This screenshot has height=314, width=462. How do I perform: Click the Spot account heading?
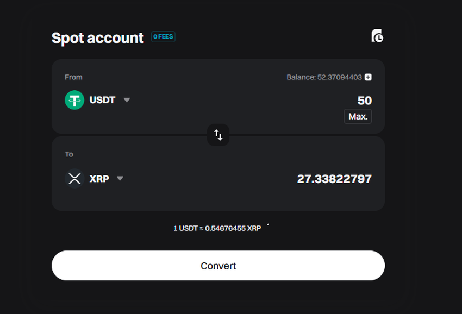coord(97,38)
